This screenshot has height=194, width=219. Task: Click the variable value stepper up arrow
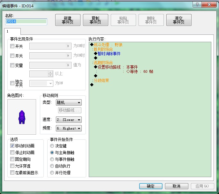[x=50, y=72]
